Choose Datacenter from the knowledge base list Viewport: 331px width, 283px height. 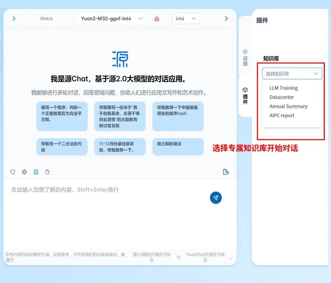[x=282, y=97]
